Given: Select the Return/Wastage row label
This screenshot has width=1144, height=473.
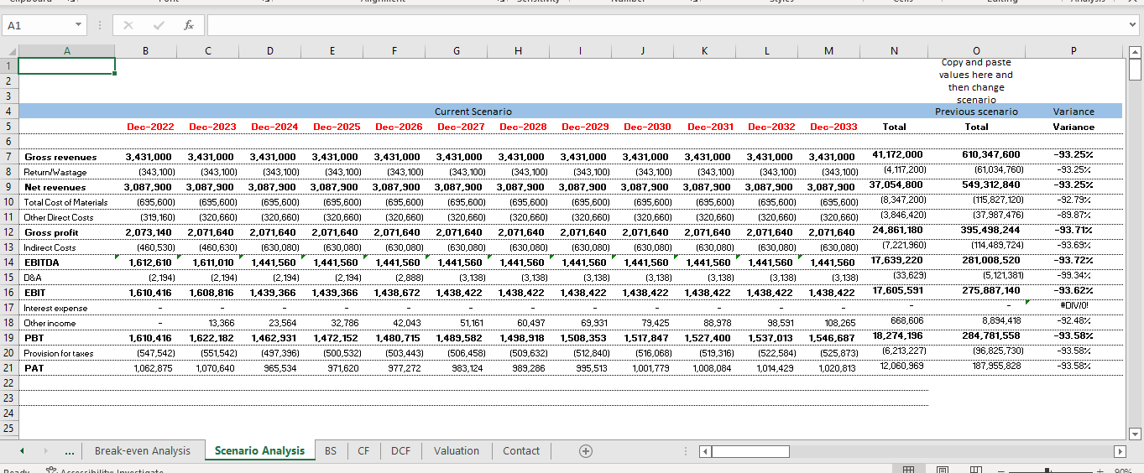Looking at the screenshot, I should tap(55, 172).
